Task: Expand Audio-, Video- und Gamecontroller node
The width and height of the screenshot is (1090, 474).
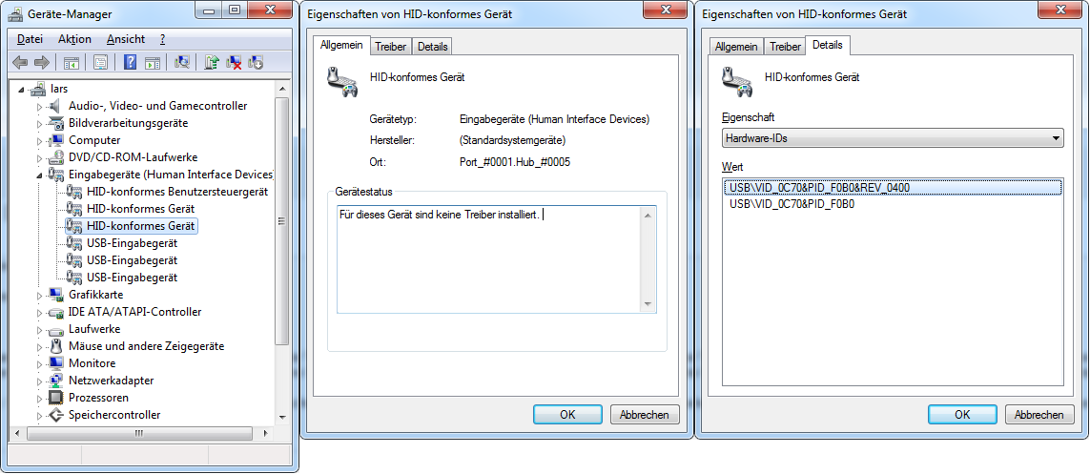Action: (x=40, y=106)
